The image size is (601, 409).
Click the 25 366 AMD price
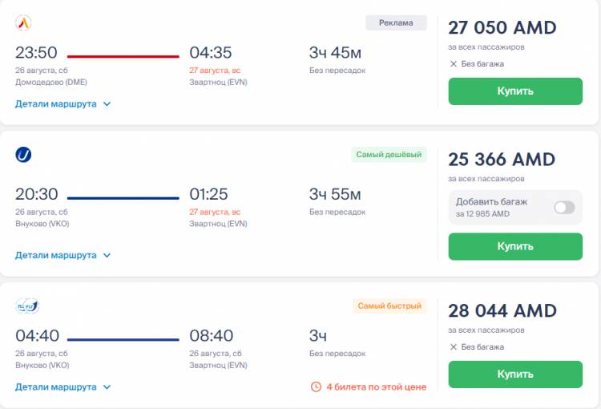pos(502,160)
